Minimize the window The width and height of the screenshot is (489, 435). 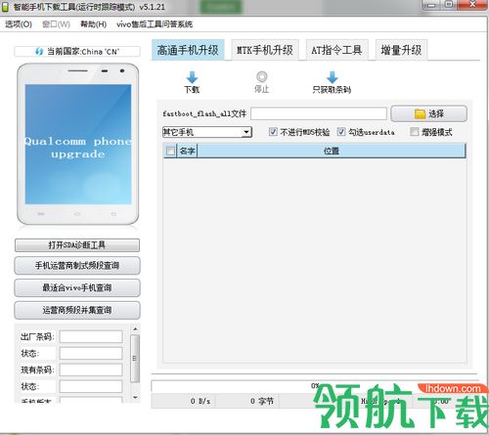431,5
